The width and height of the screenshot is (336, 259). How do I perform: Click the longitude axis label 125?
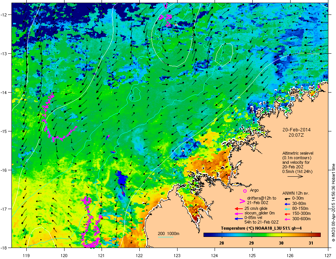click(253, 255)
